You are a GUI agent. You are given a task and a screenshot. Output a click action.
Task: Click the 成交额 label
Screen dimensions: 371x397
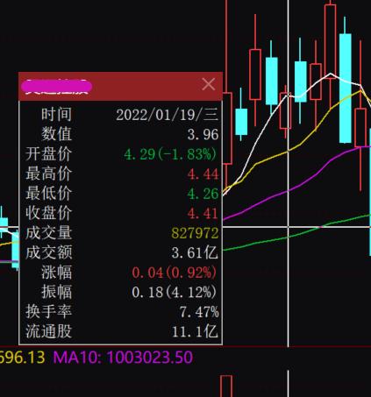point(48,252)
